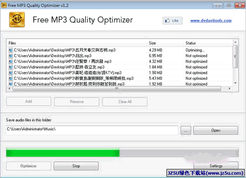Click the list scroll down arrow
Image resolution: width=246 pixels, height=178 pixels.
235,83
